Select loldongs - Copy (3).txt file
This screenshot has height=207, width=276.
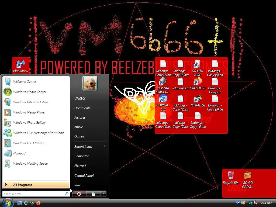[x=215, y=103]
